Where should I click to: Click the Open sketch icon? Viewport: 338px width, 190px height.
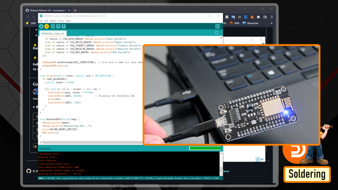(x=58, y=26)
